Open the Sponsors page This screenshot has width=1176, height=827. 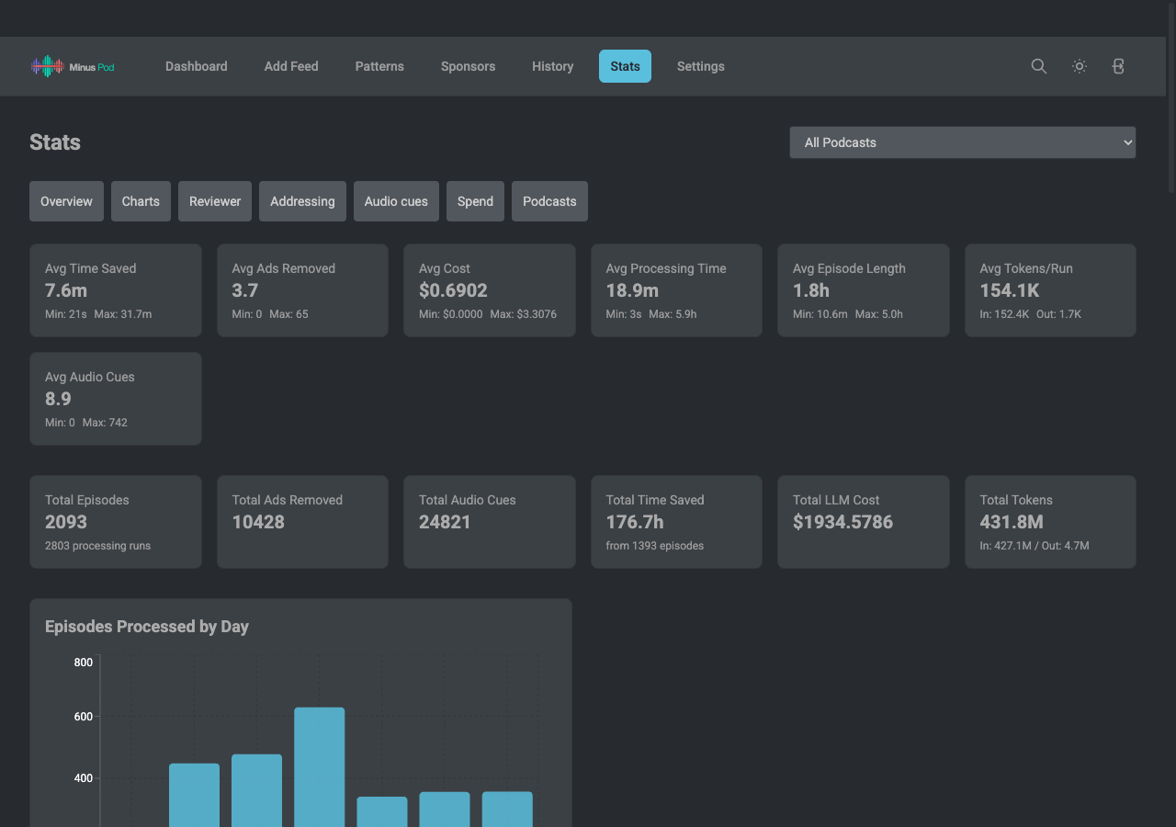[468, 66]
